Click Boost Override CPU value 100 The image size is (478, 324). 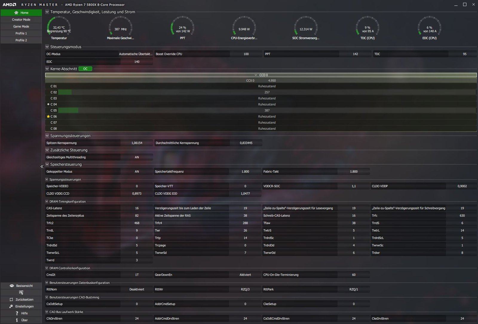(246, 54)
